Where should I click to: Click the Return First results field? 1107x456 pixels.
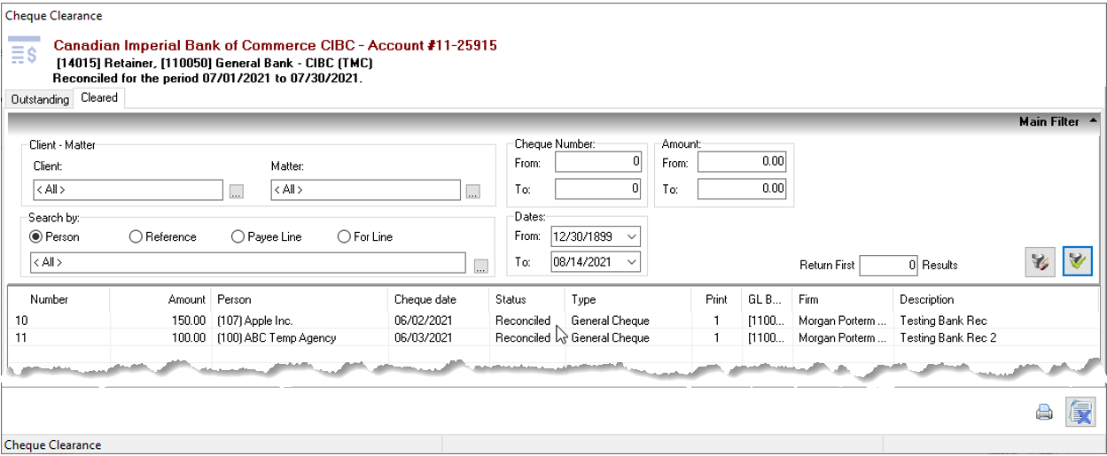coord(889,264)
